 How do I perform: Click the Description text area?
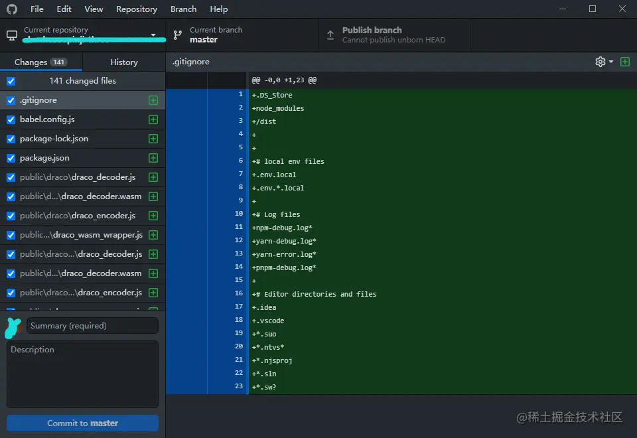(82, 374)
